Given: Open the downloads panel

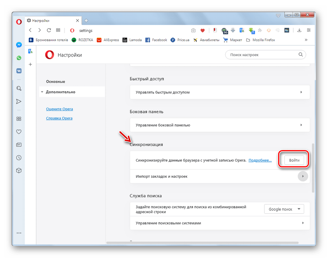Looking at the screenshot, I should click(x=299, y=30).
